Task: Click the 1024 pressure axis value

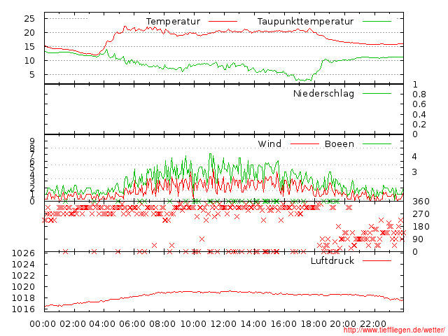Action: (23, 265)
